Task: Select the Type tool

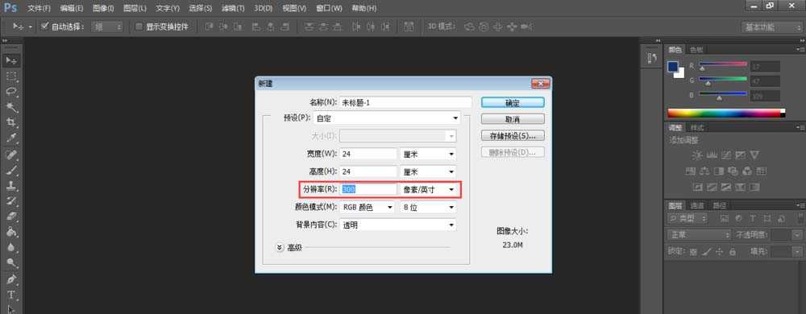Action: tap(11, 295)
